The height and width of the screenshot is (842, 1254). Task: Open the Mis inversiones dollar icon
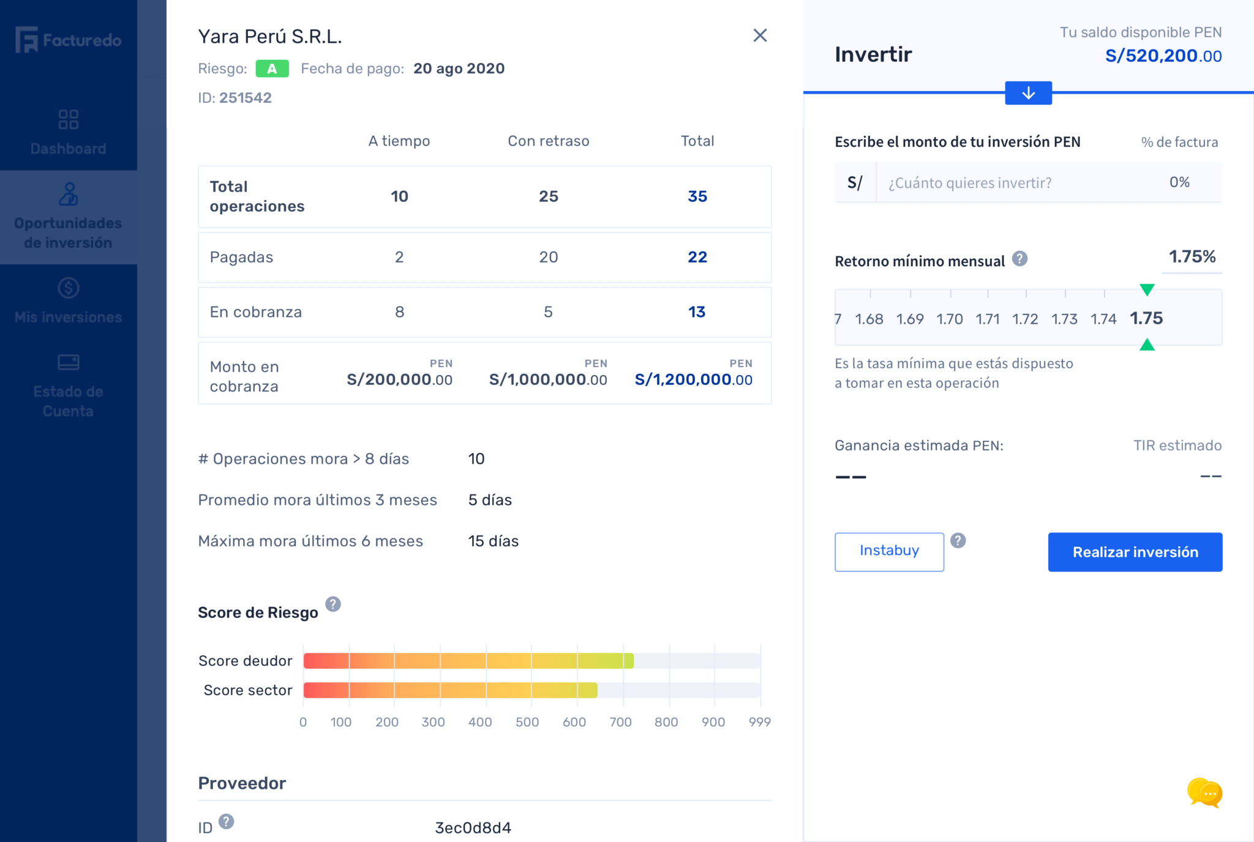click(68, 288)
